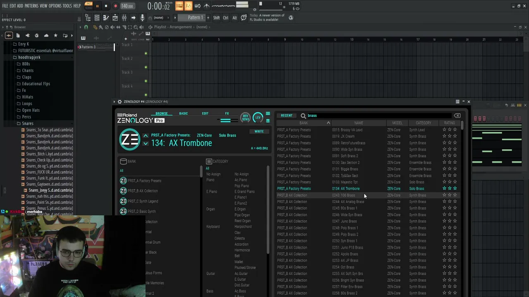
Task: Click the PRST_C Synth Legend bank icon
Action: [x=123, y=201]
